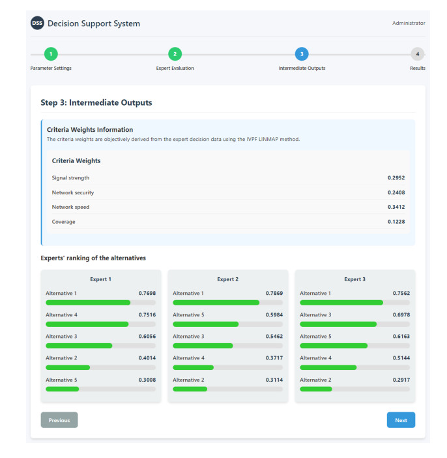Click Expert 3's Alternative 3 progress bar

(354, 324)
